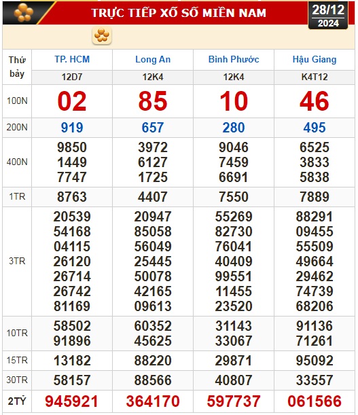358x415 pixels.
Task: Select 400N number 9850
Action: tap(72, 147)
